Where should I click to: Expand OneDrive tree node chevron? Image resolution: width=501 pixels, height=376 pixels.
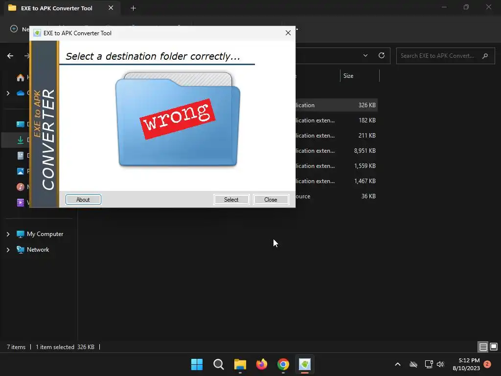pos(8,93)
